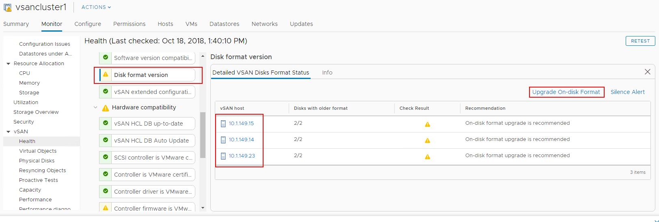Open the Updates tab
The width and height of the screenshot is (659, 222).
[x=301, y=24]
